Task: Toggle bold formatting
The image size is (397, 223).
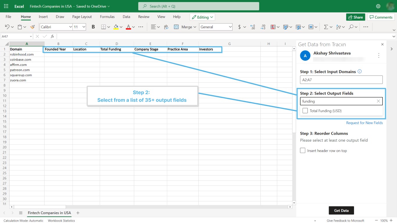Action: click(93, 27)
